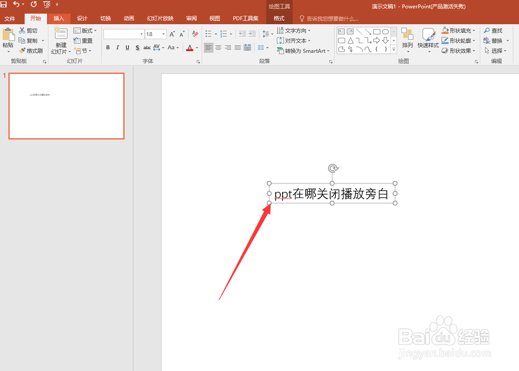
Task: Open the Font dialog launcher
Action: click(198, 62)
